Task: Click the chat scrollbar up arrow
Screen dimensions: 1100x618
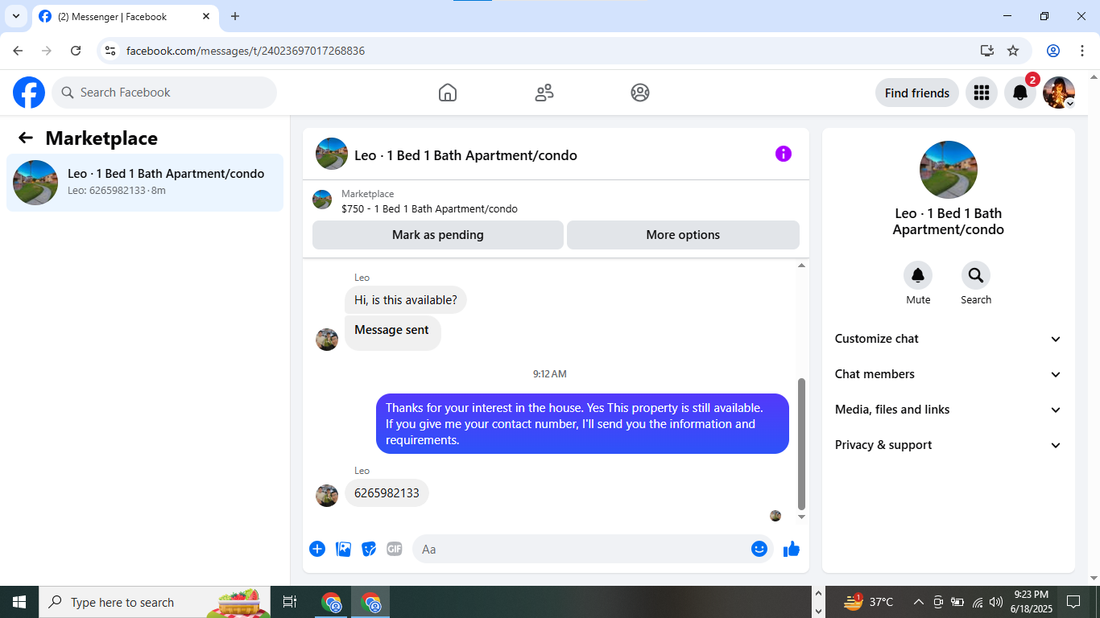Action: [x=801, y=266]
